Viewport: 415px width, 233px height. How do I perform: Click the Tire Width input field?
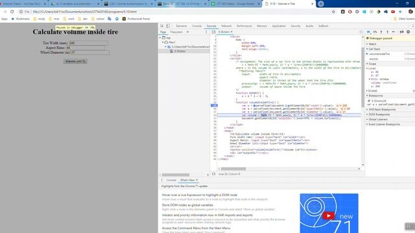click(88, 43)
